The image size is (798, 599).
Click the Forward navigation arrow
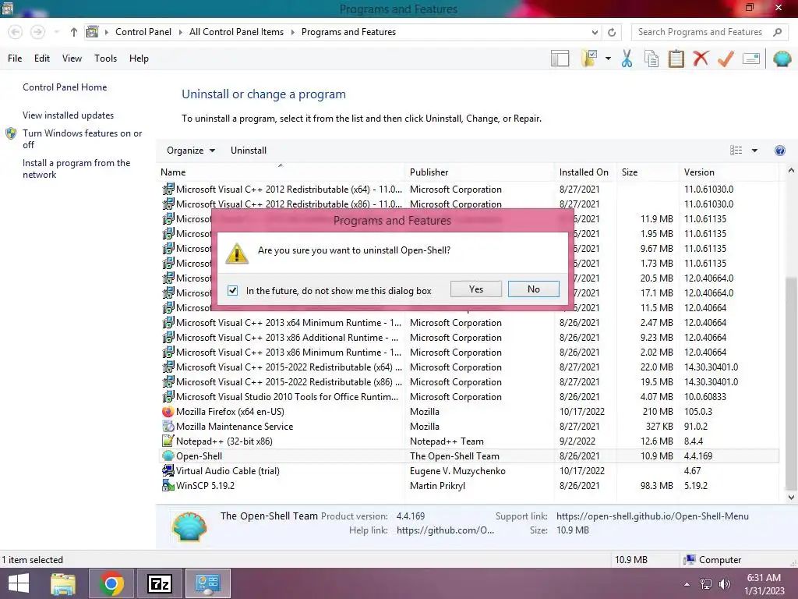click(37, 32)
